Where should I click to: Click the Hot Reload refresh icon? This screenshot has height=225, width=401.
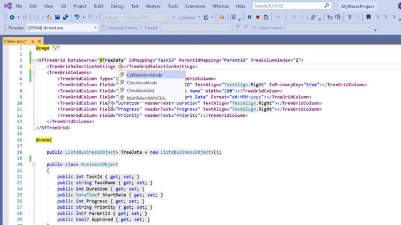tap(206, 17)
